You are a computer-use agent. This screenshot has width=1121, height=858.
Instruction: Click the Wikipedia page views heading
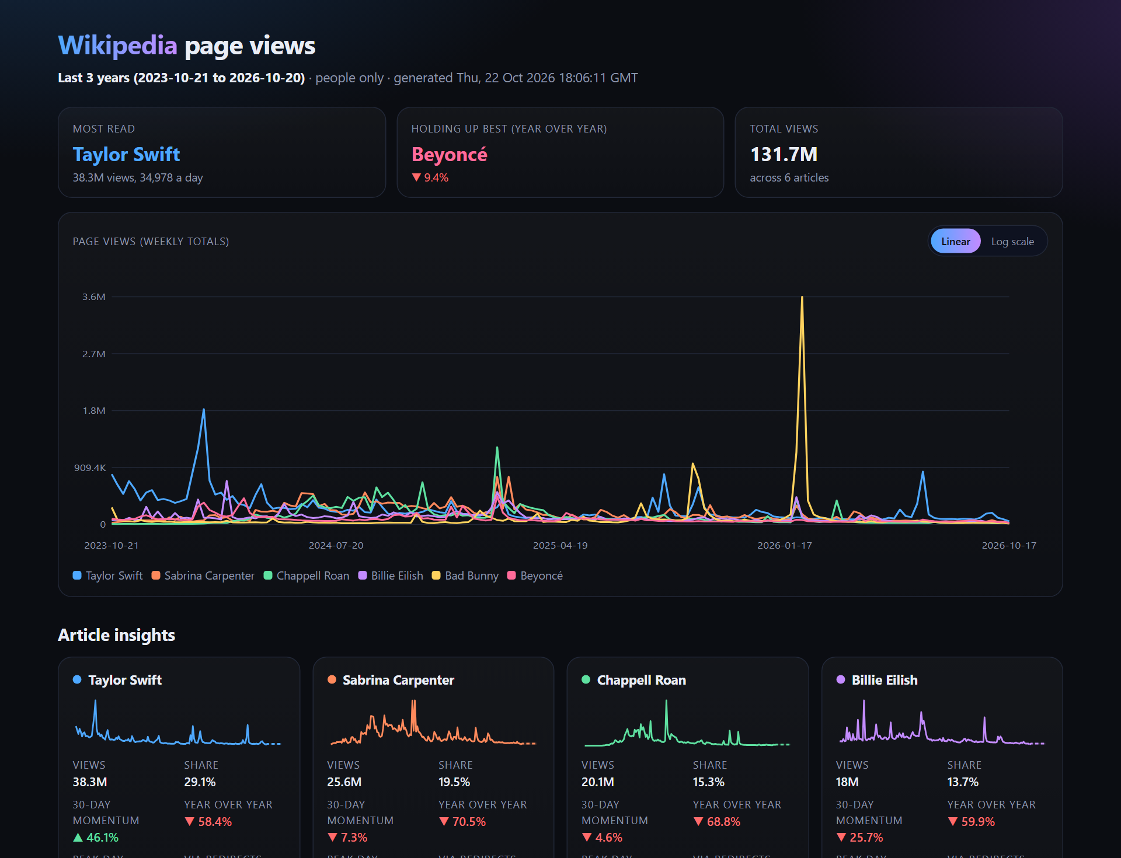click(x=187, y=46)
